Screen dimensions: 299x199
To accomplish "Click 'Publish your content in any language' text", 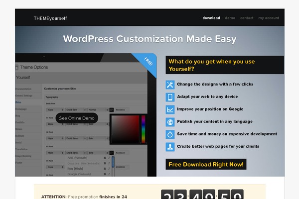I will coord(215,121).
